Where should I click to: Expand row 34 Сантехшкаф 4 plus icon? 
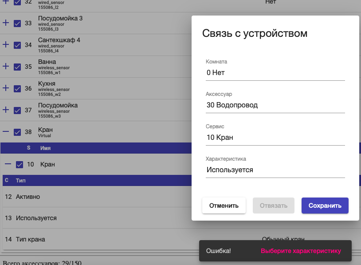6,44
